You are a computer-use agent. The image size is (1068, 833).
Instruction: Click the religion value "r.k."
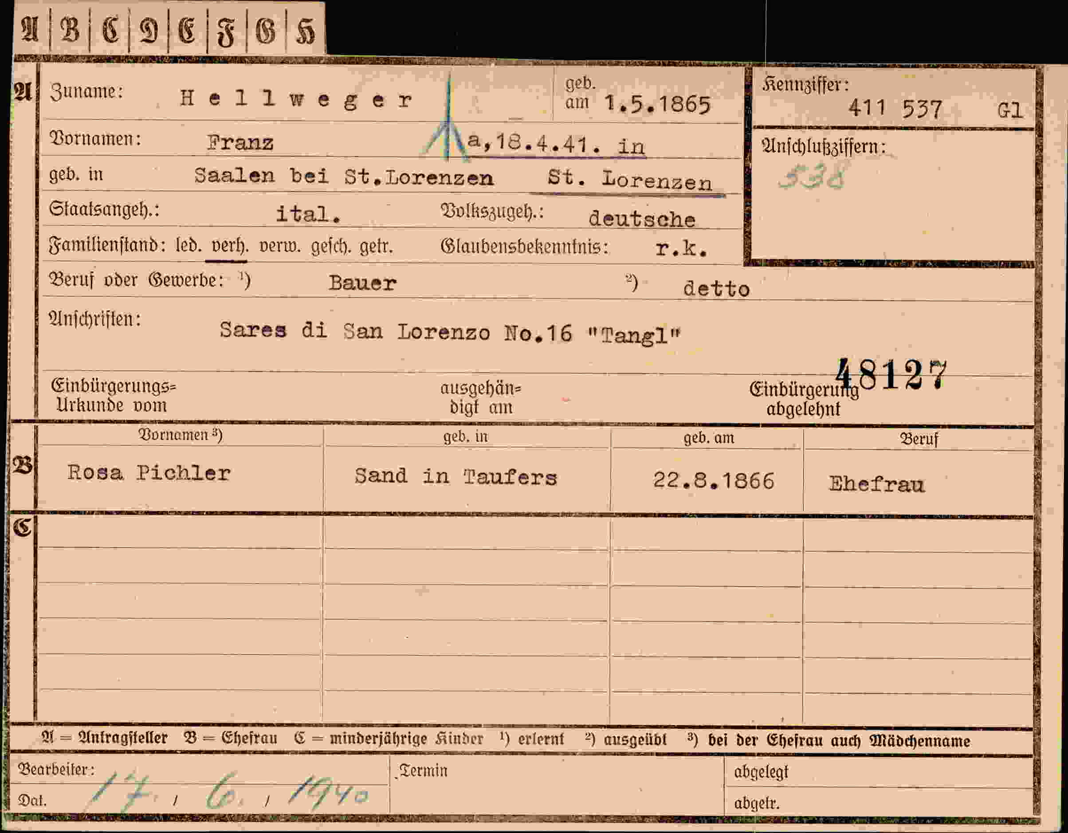(681, 249)
